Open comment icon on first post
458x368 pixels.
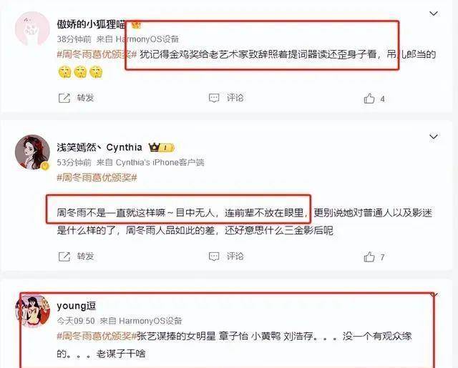pos(214,98)
